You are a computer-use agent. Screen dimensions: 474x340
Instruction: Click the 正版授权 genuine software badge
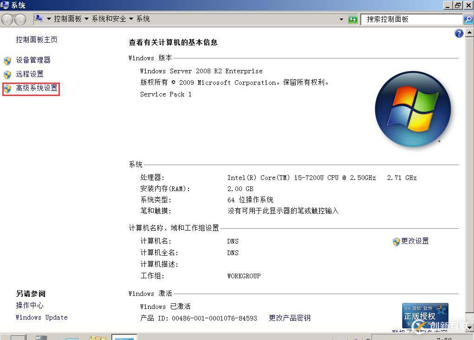[425, 315]
